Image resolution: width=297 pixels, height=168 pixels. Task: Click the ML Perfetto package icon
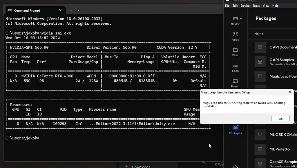tap(260, 149)
